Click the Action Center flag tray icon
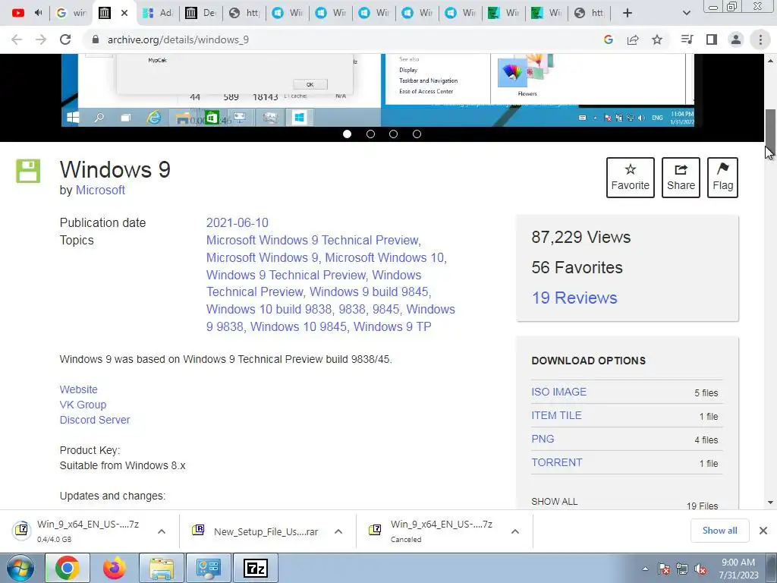Viewport: 777px width, 583px height. [x=664, y=569]
